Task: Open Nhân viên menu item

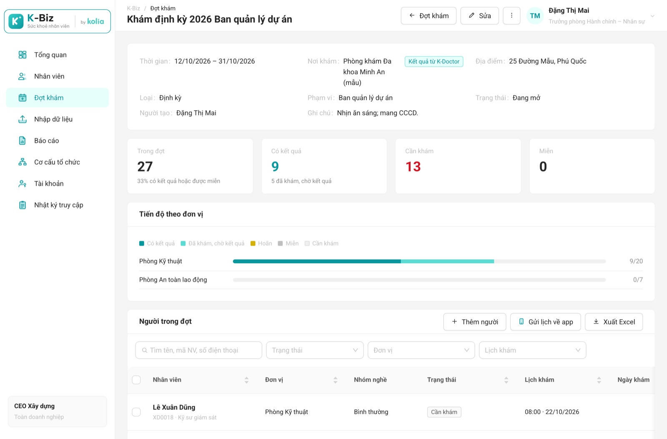Action: [x=58, y=76]
